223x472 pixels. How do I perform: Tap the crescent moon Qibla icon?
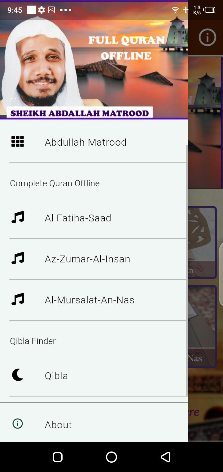[18, 375]
